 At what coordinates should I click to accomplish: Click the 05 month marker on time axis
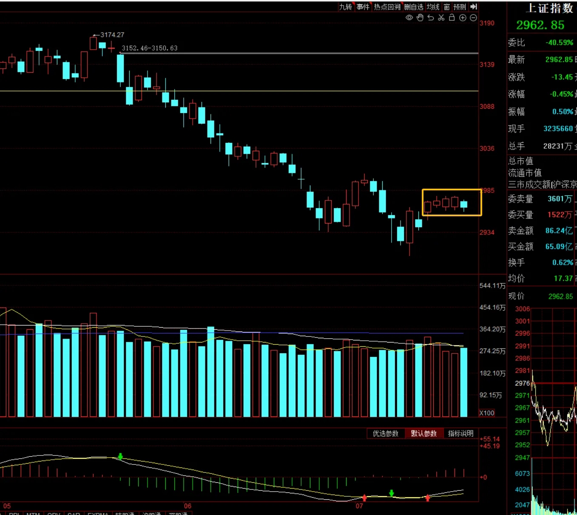[x=7, y=506]
